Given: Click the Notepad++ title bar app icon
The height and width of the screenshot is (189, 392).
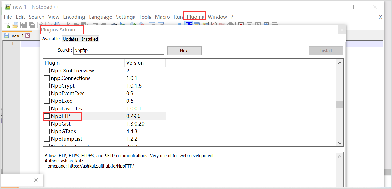Looking at the screenshot, I should 8,7.
